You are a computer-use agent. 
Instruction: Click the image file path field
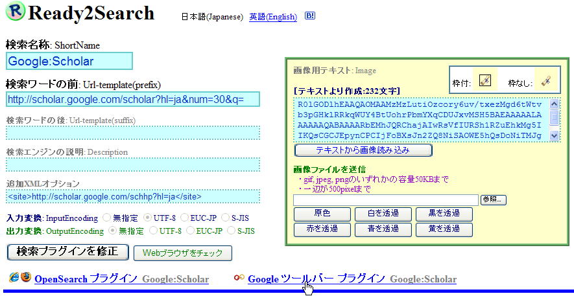386,200
